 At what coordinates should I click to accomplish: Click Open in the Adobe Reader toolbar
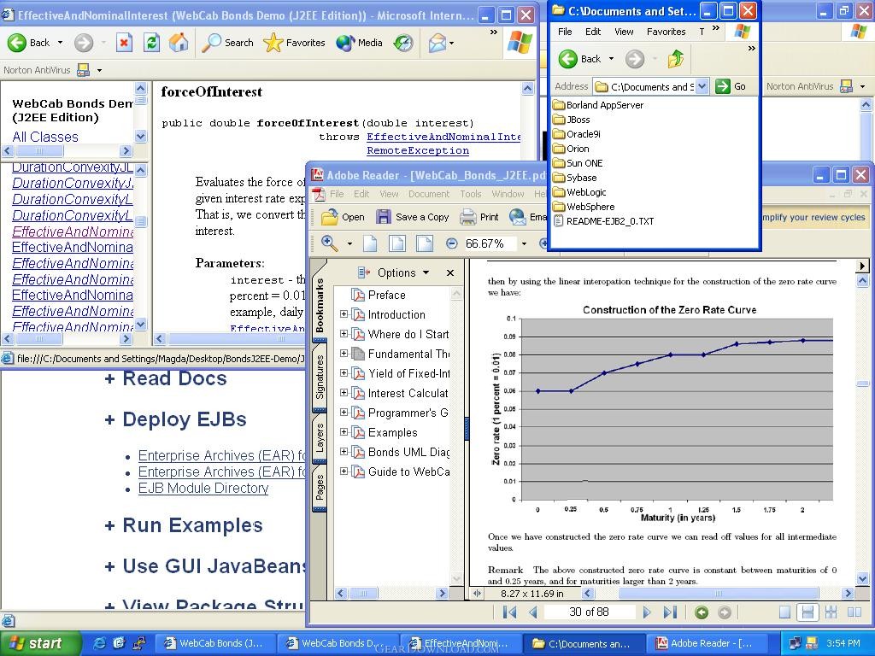343,217
